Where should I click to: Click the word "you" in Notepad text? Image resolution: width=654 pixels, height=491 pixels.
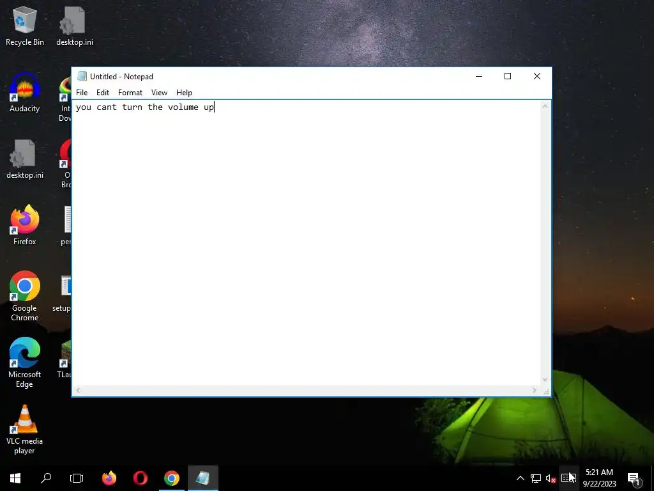84,107
